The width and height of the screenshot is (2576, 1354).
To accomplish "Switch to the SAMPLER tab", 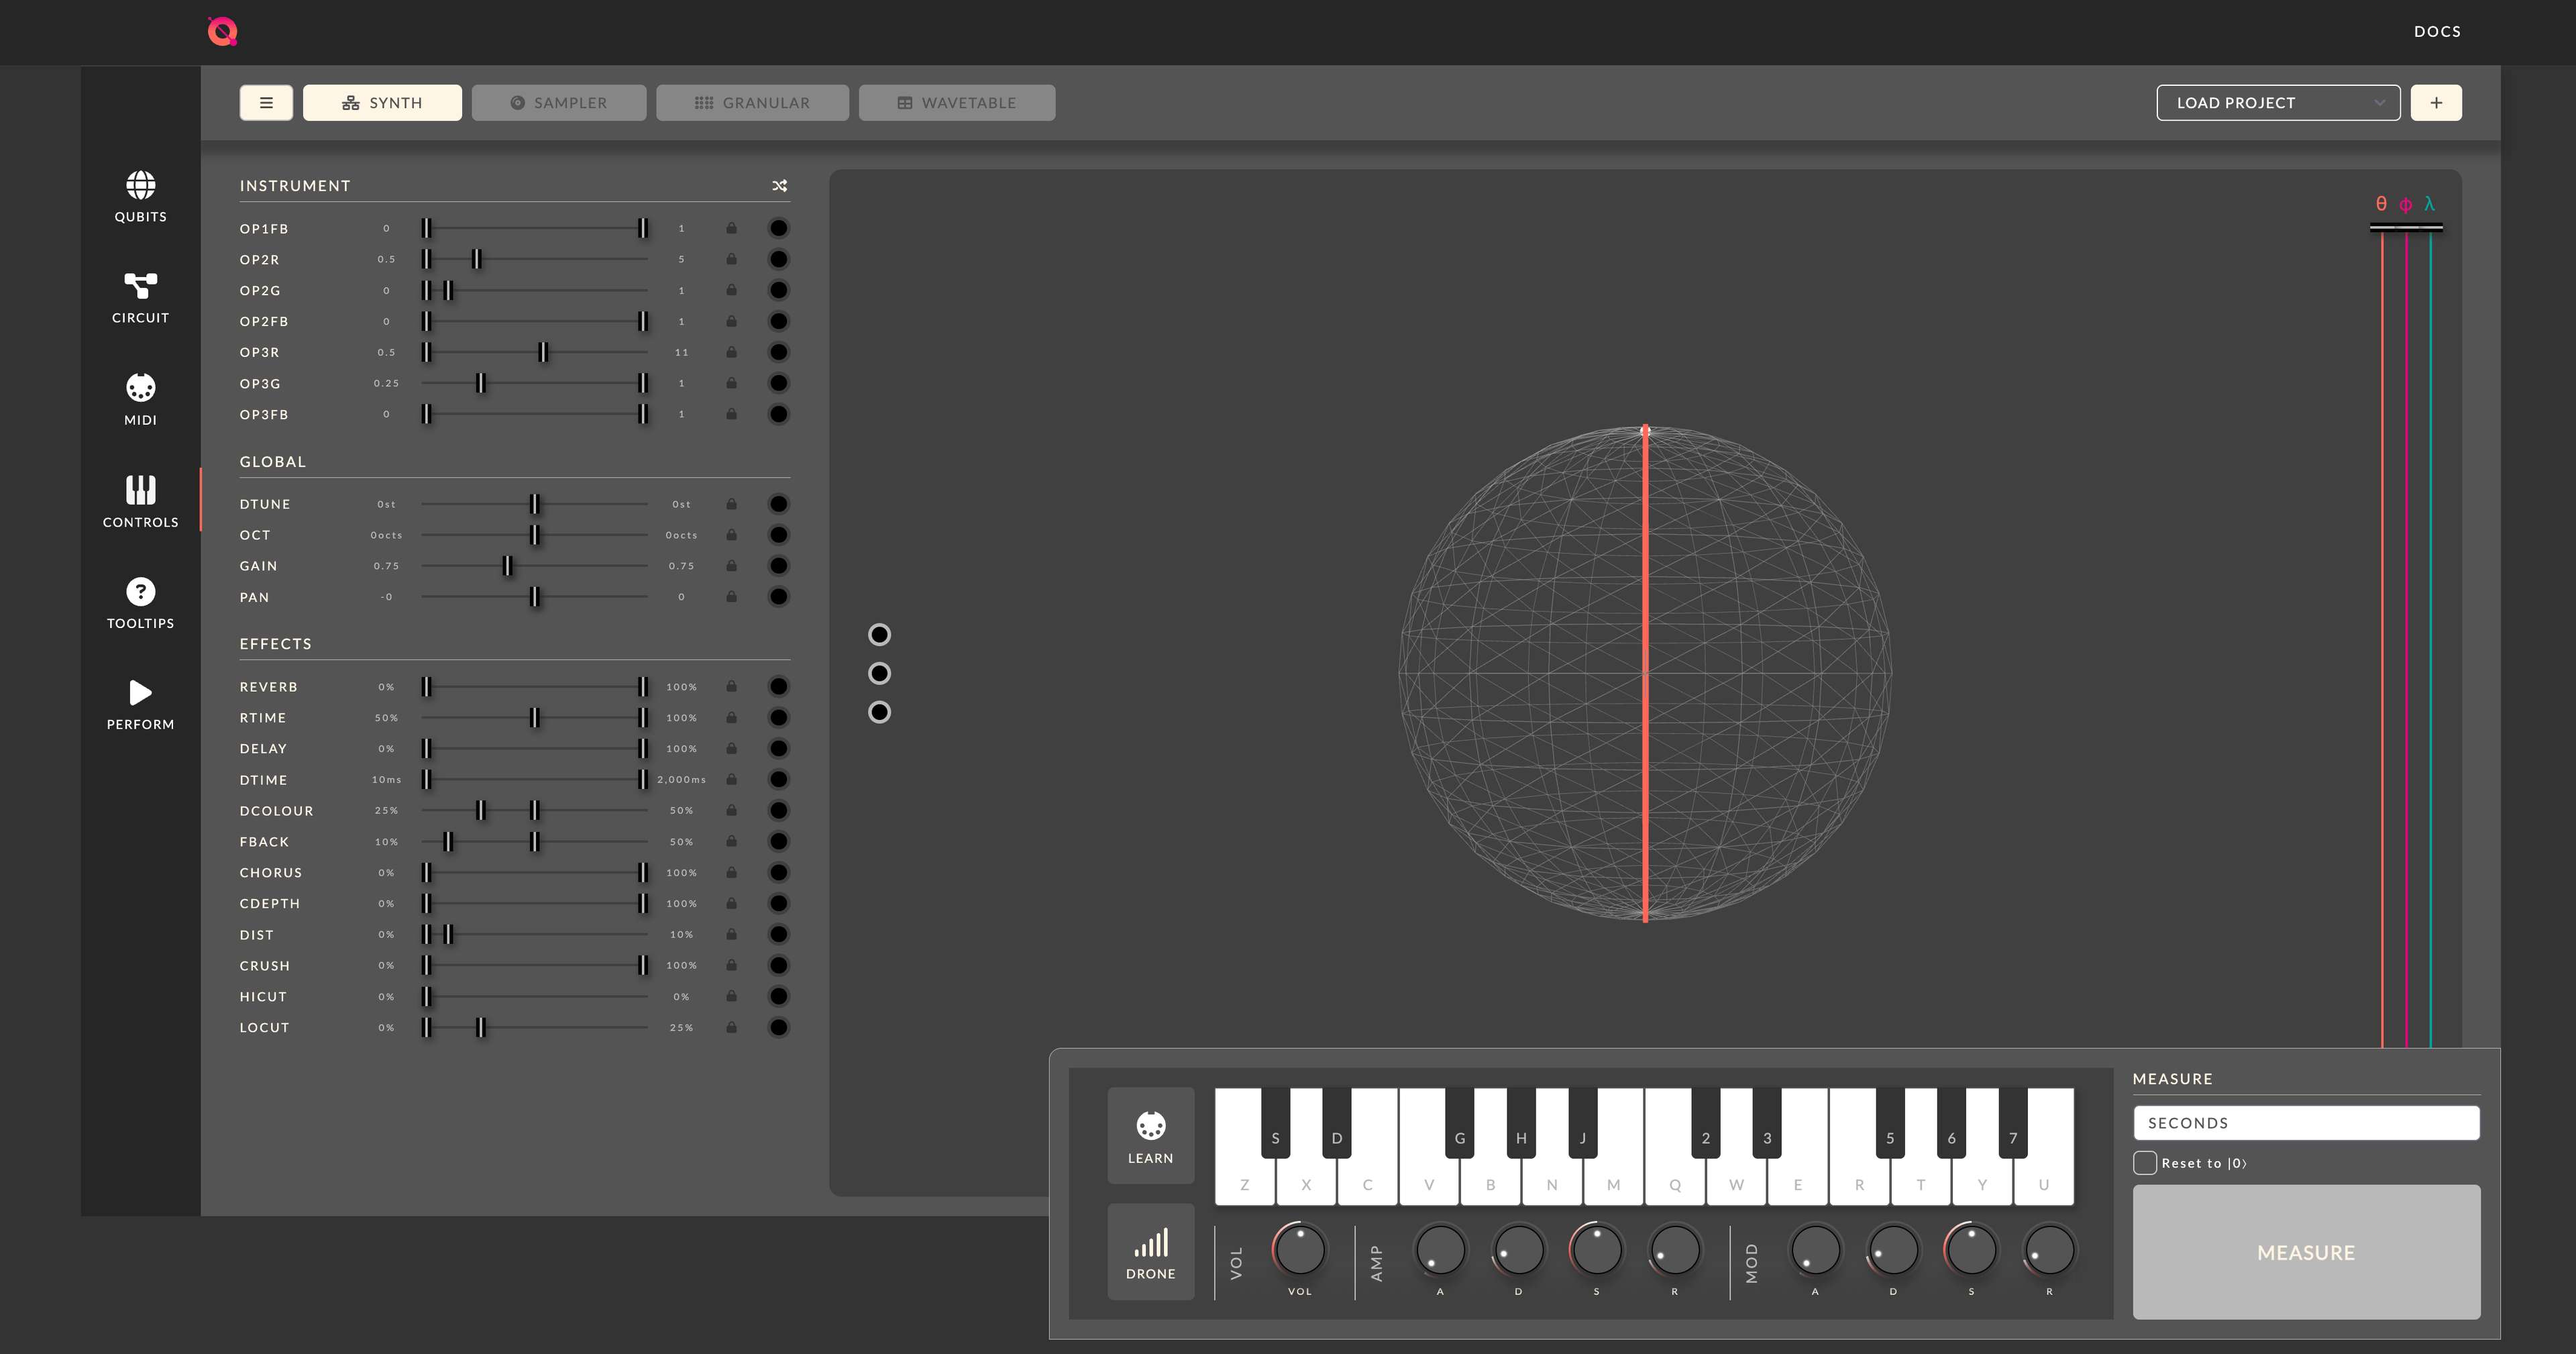I will click(x=558, y=102).
